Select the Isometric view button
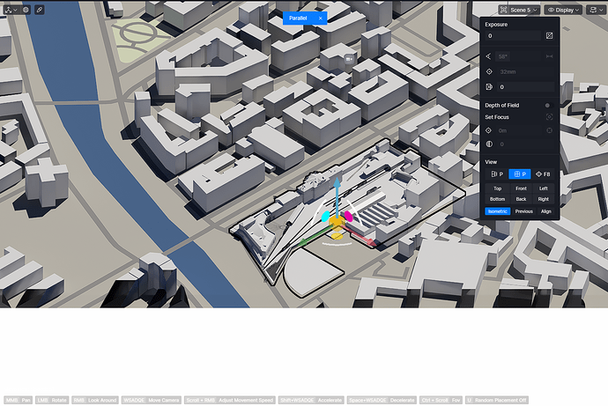608x406 pixels. pos(498,211)
